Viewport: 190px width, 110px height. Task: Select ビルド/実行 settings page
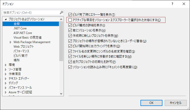[21, 56]
